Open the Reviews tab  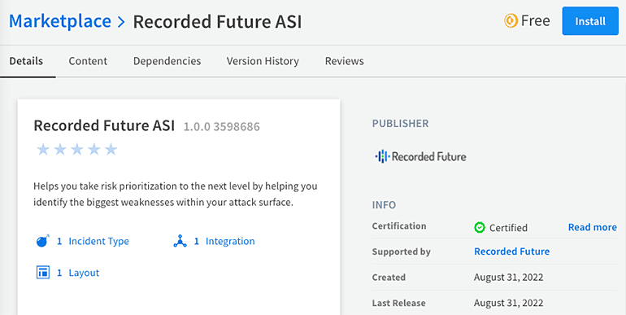(x=344, y=61)
